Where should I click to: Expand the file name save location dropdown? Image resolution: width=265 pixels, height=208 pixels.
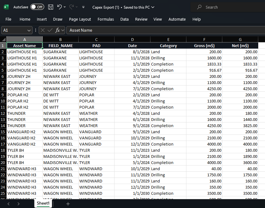(153, 7)
